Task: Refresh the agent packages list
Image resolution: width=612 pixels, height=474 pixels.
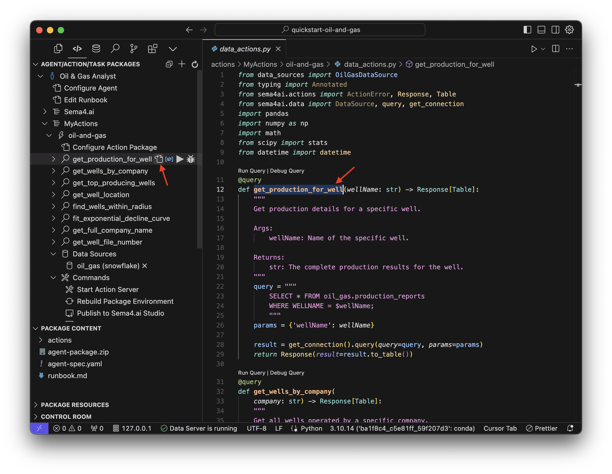Action: [195, 64]
